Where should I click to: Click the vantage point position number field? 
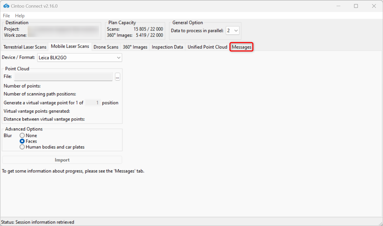[93, 103]
